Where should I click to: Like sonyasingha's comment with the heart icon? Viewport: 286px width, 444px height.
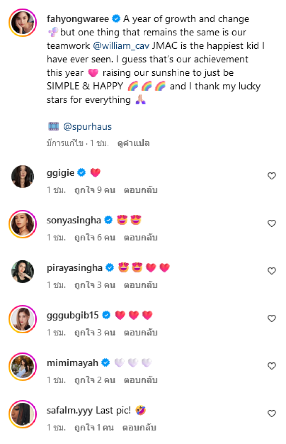272,223
